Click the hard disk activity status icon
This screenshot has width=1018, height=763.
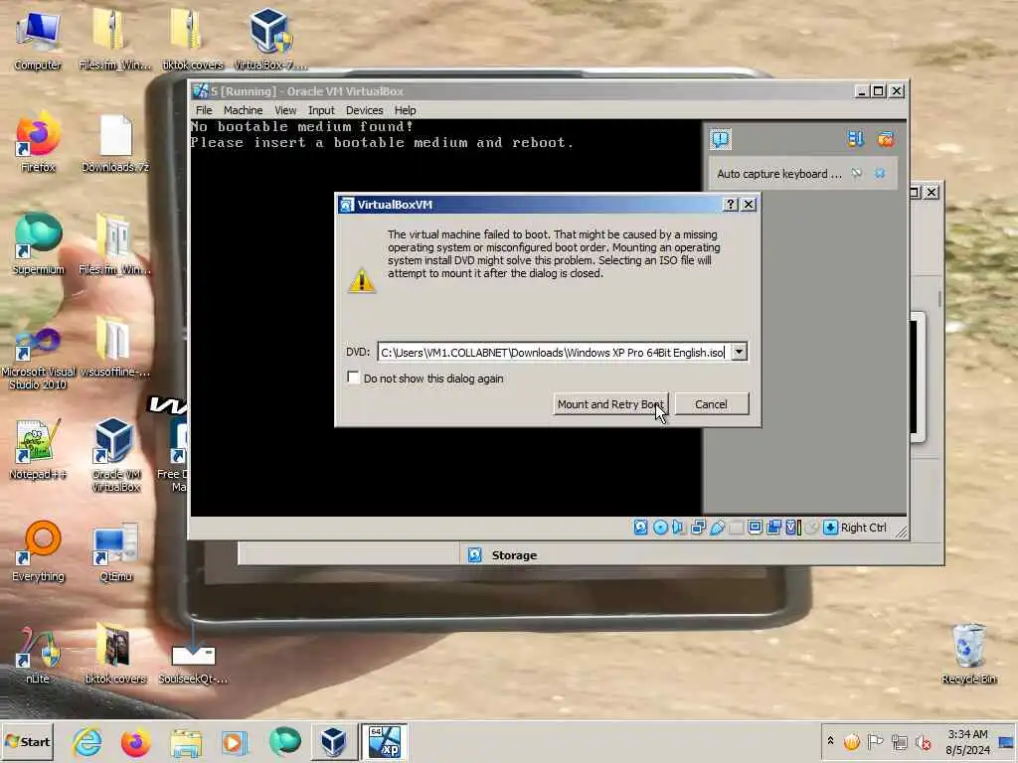pos(641,528)
